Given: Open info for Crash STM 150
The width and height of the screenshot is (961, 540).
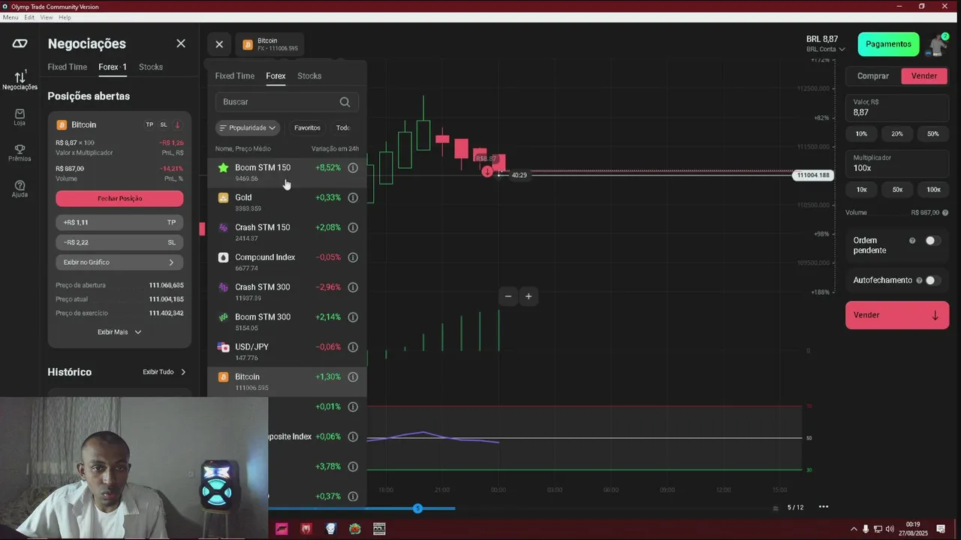Looking at the screenshot, I should (353, 227).
